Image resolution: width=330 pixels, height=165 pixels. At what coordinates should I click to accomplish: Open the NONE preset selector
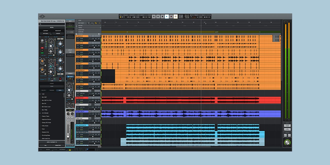click(52, 86)
